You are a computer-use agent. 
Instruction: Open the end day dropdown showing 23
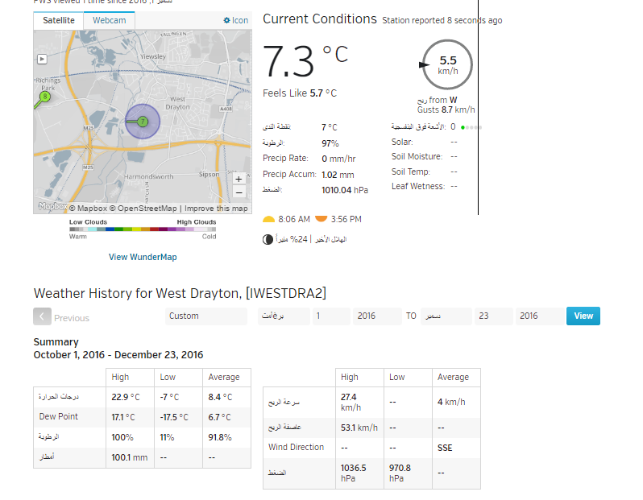click(494, 316)
